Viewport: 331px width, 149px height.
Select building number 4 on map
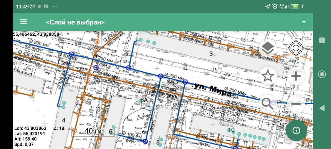click(x=64, y=120)
